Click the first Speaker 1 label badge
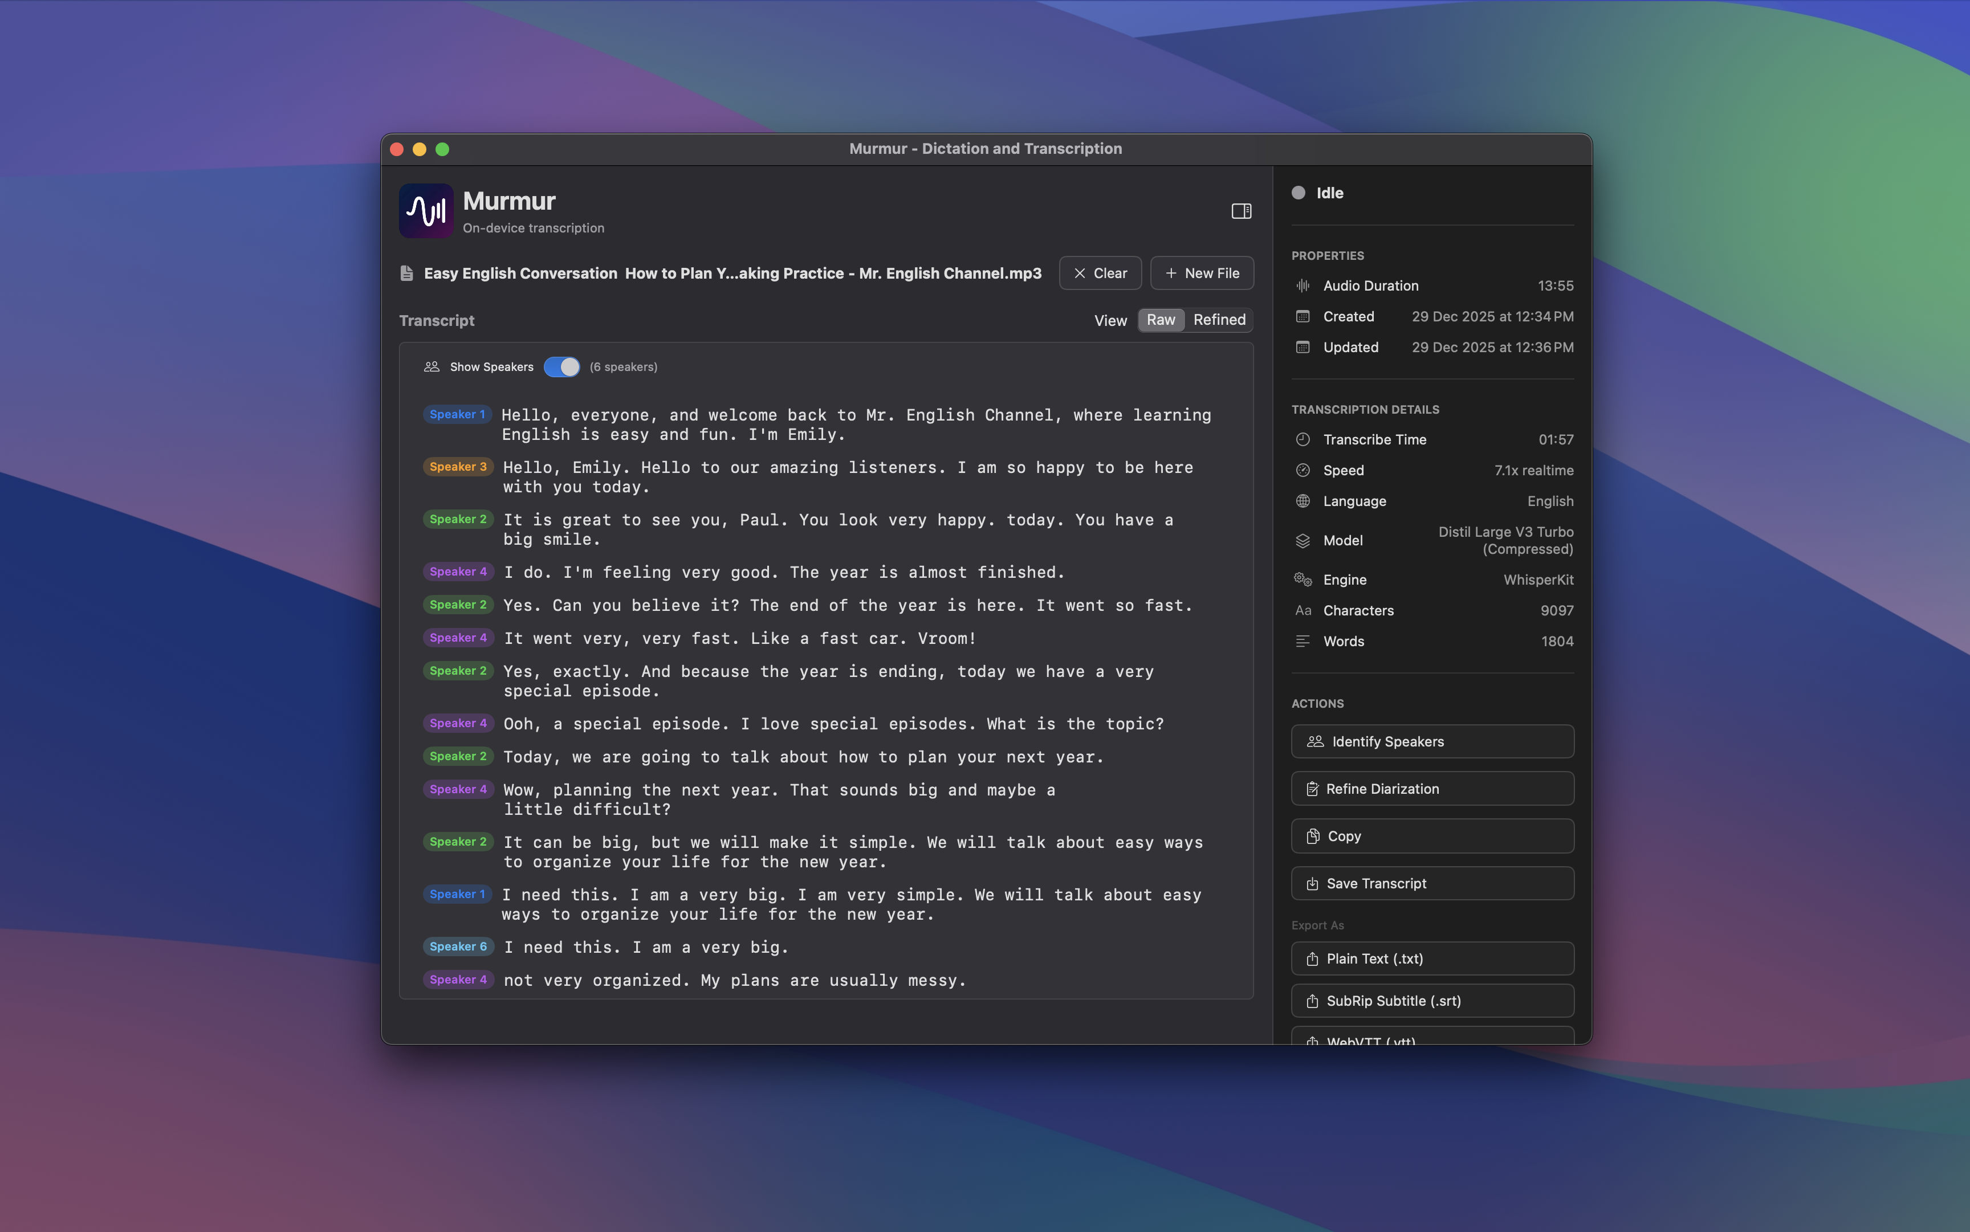 tap(457, 414)
